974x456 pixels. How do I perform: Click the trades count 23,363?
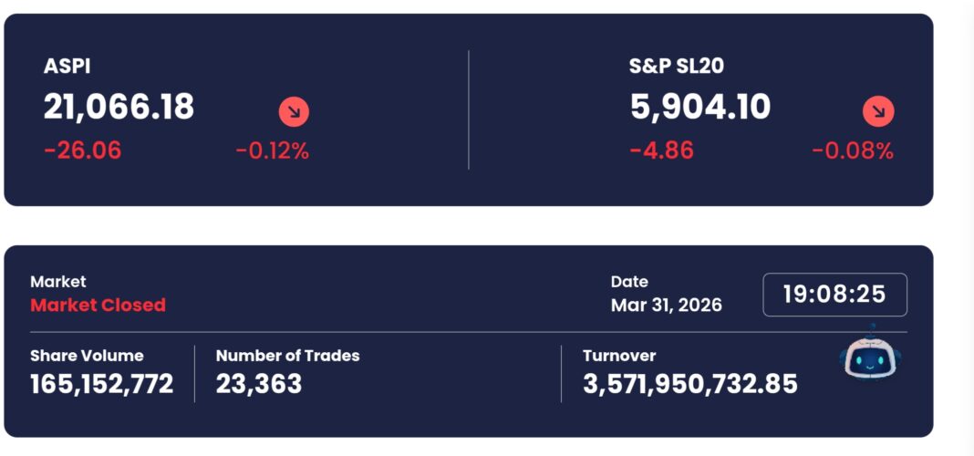click(x=258, y=384)
